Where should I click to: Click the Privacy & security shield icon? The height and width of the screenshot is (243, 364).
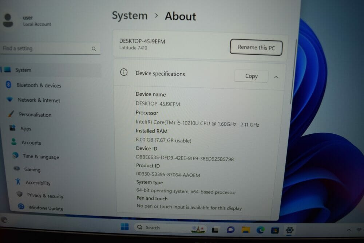(20, 194)
